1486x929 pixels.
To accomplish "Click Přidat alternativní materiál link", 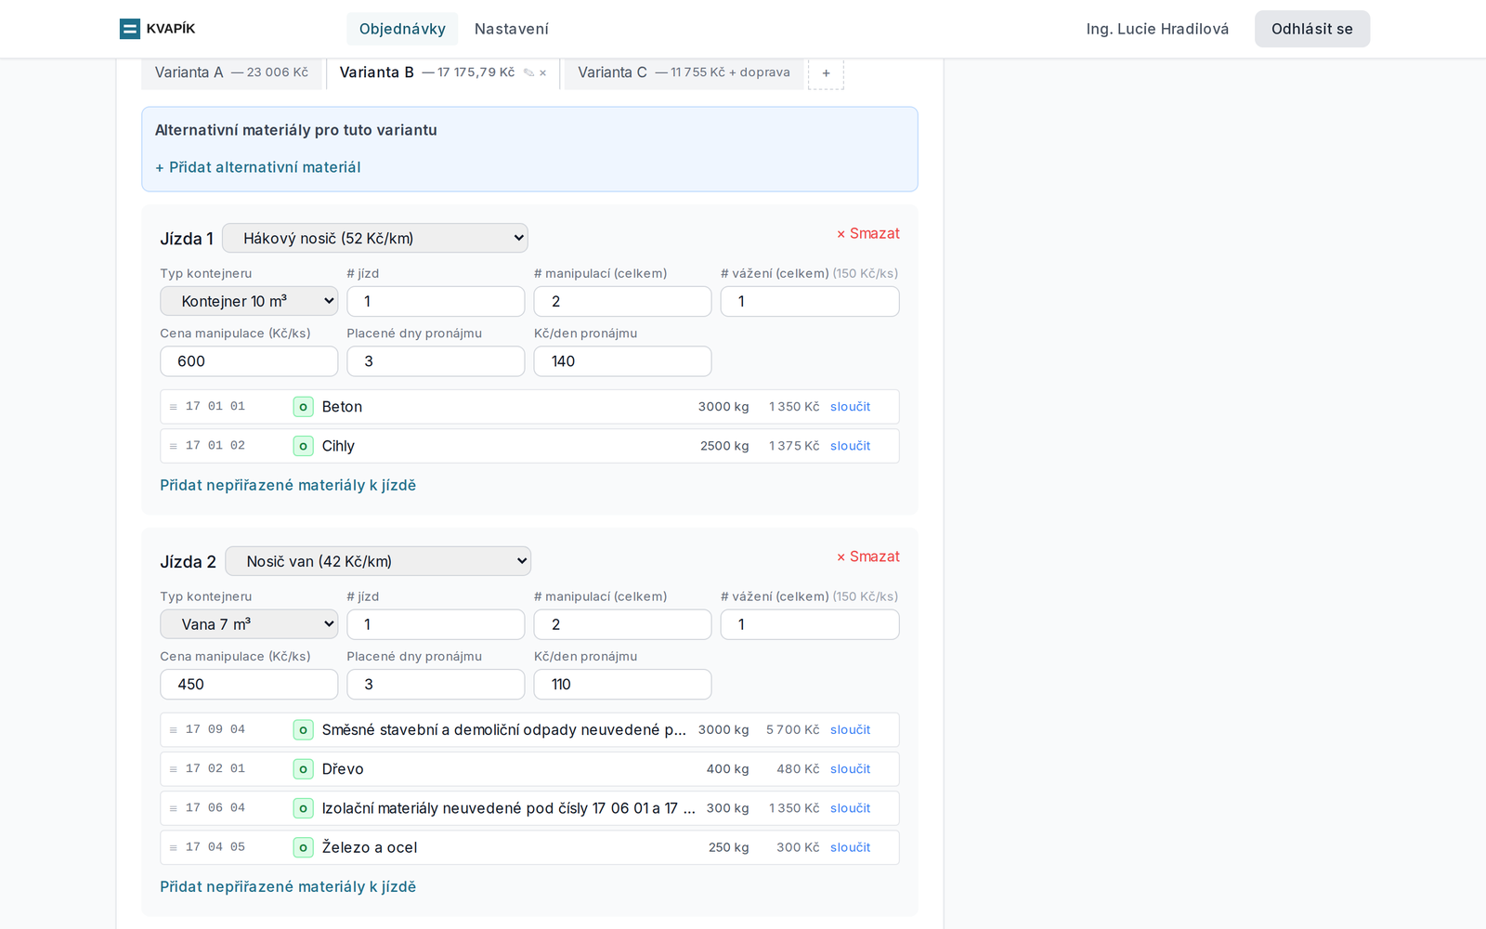I will point(258,167).
